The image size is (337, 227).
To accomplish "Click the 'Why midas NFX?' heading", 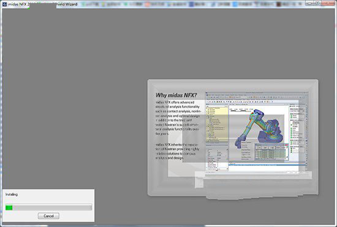I will (x=176, y=95).
